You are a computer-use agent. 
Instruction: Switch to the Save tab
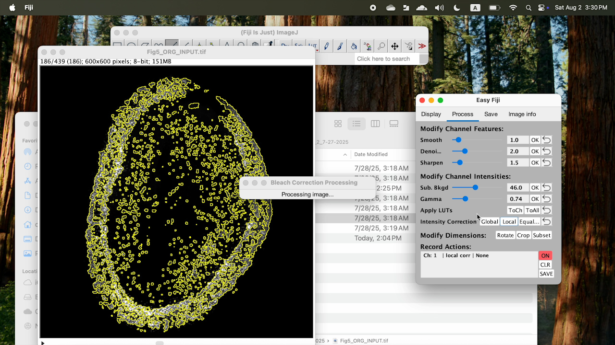click(491, 114)
